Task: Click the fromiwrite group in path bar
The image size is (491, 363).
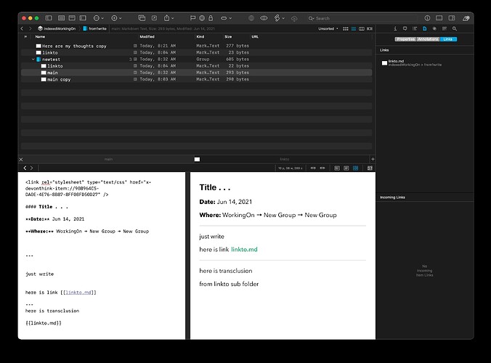Action: pyautogui.click(x=95, y=28)
